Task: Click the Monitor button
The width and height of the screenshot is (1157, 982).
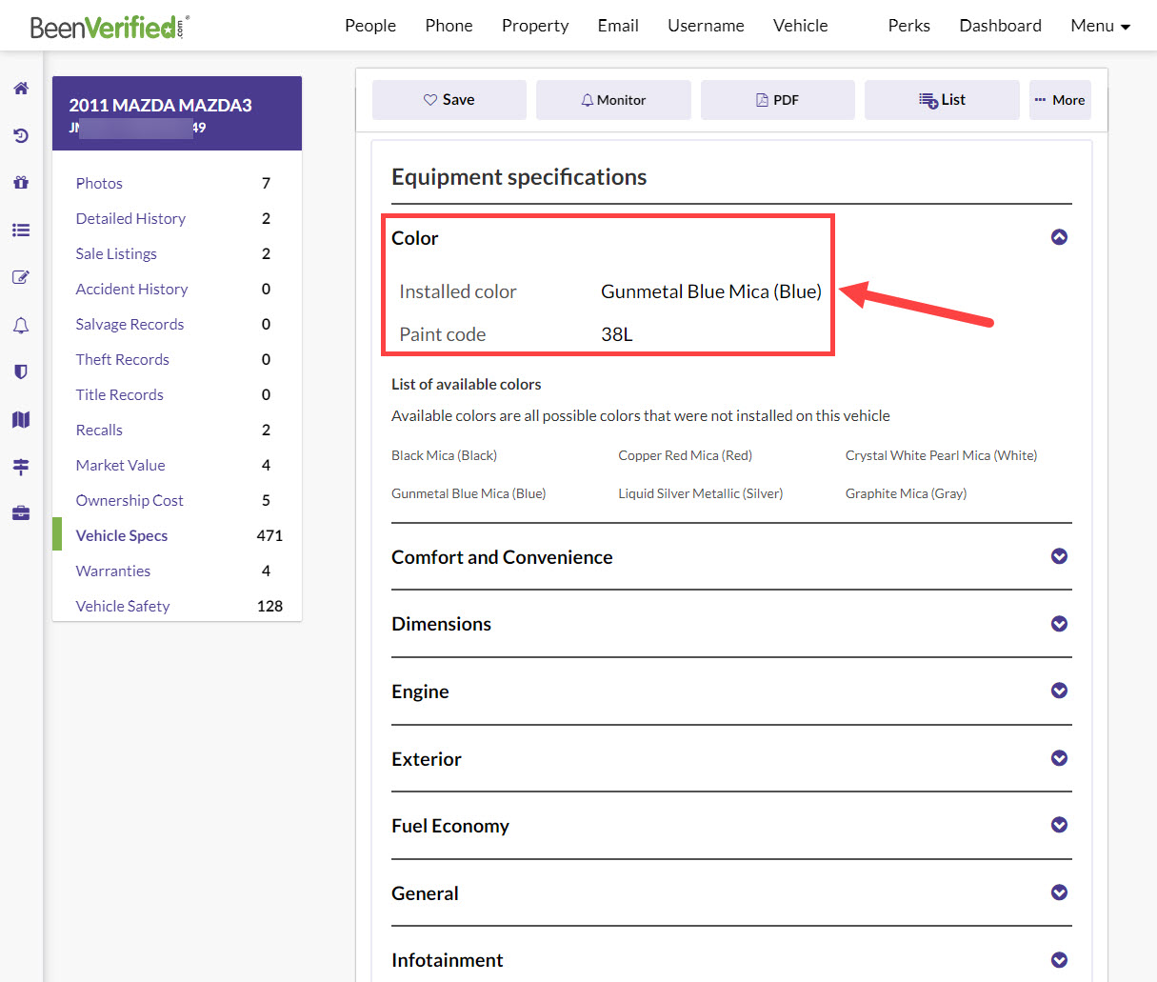Action: 613,100
